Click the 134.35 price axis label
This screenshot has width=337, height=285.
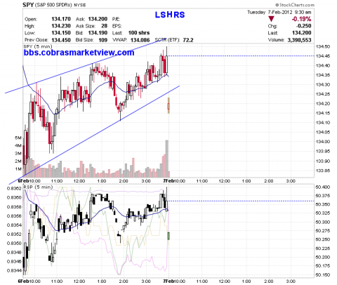click(323, 75)
